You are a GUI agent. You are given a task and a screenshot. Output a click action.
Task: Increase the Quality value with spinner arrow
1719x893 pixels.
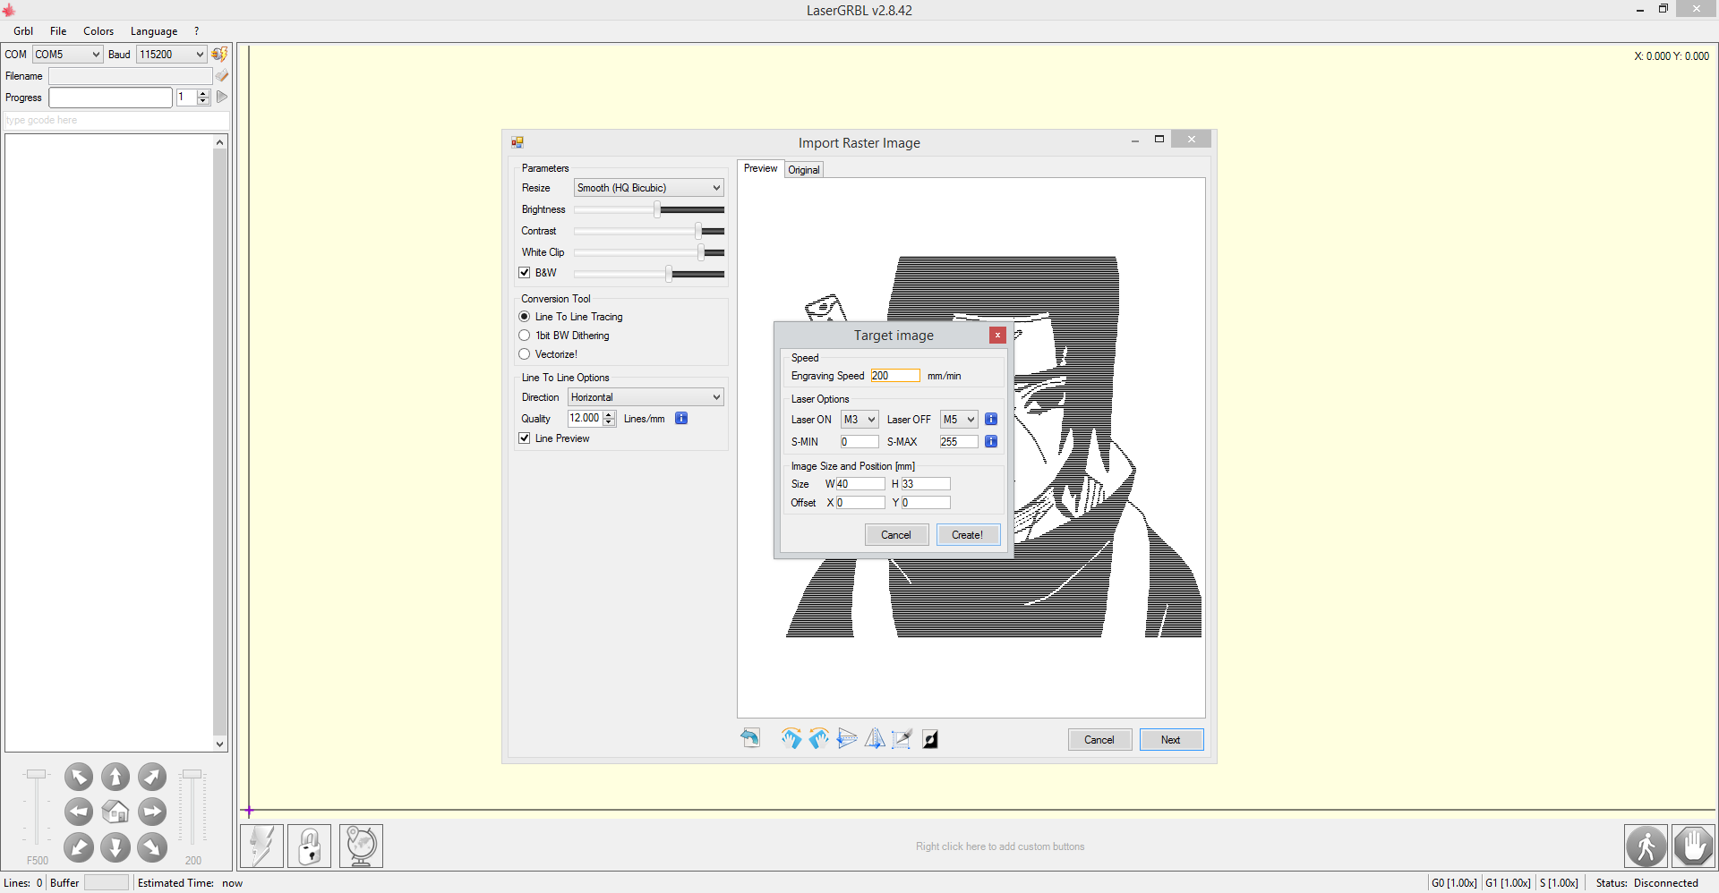[610, 414]
